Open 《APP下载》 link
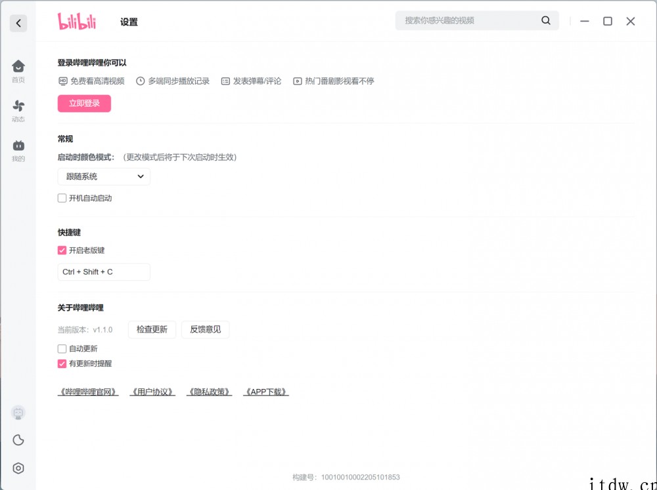The width and height of the screenshot is (657, 490). tap(266, 392)
